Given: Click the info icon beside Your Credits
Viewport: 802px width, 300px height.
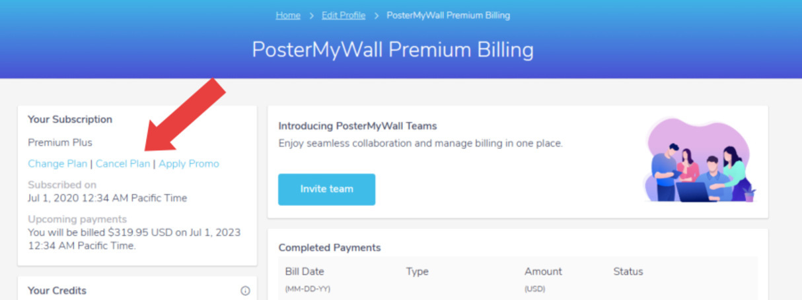Looking at the screenshot, I should coord(245,291).
